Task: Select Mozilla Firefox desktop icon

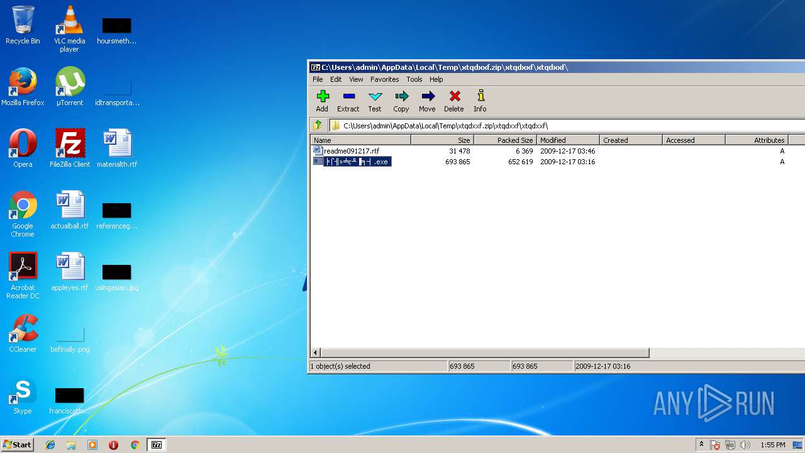Action: 23,87
